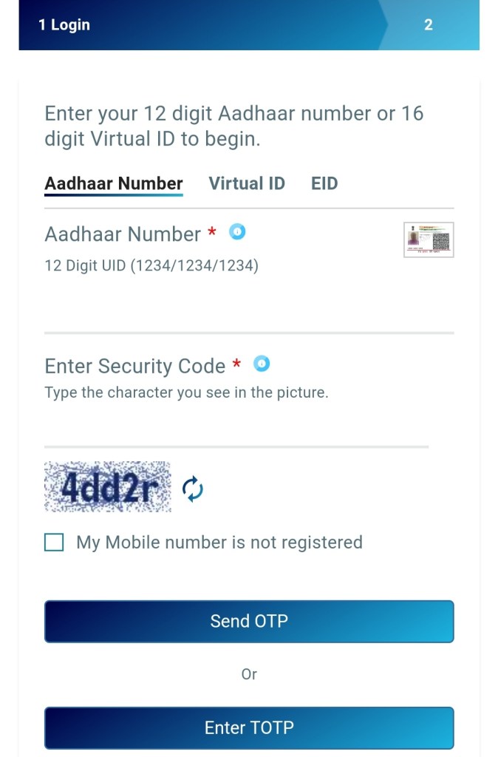
Task: Click the '1 Login' step header
Action: [x=64, y=25]
